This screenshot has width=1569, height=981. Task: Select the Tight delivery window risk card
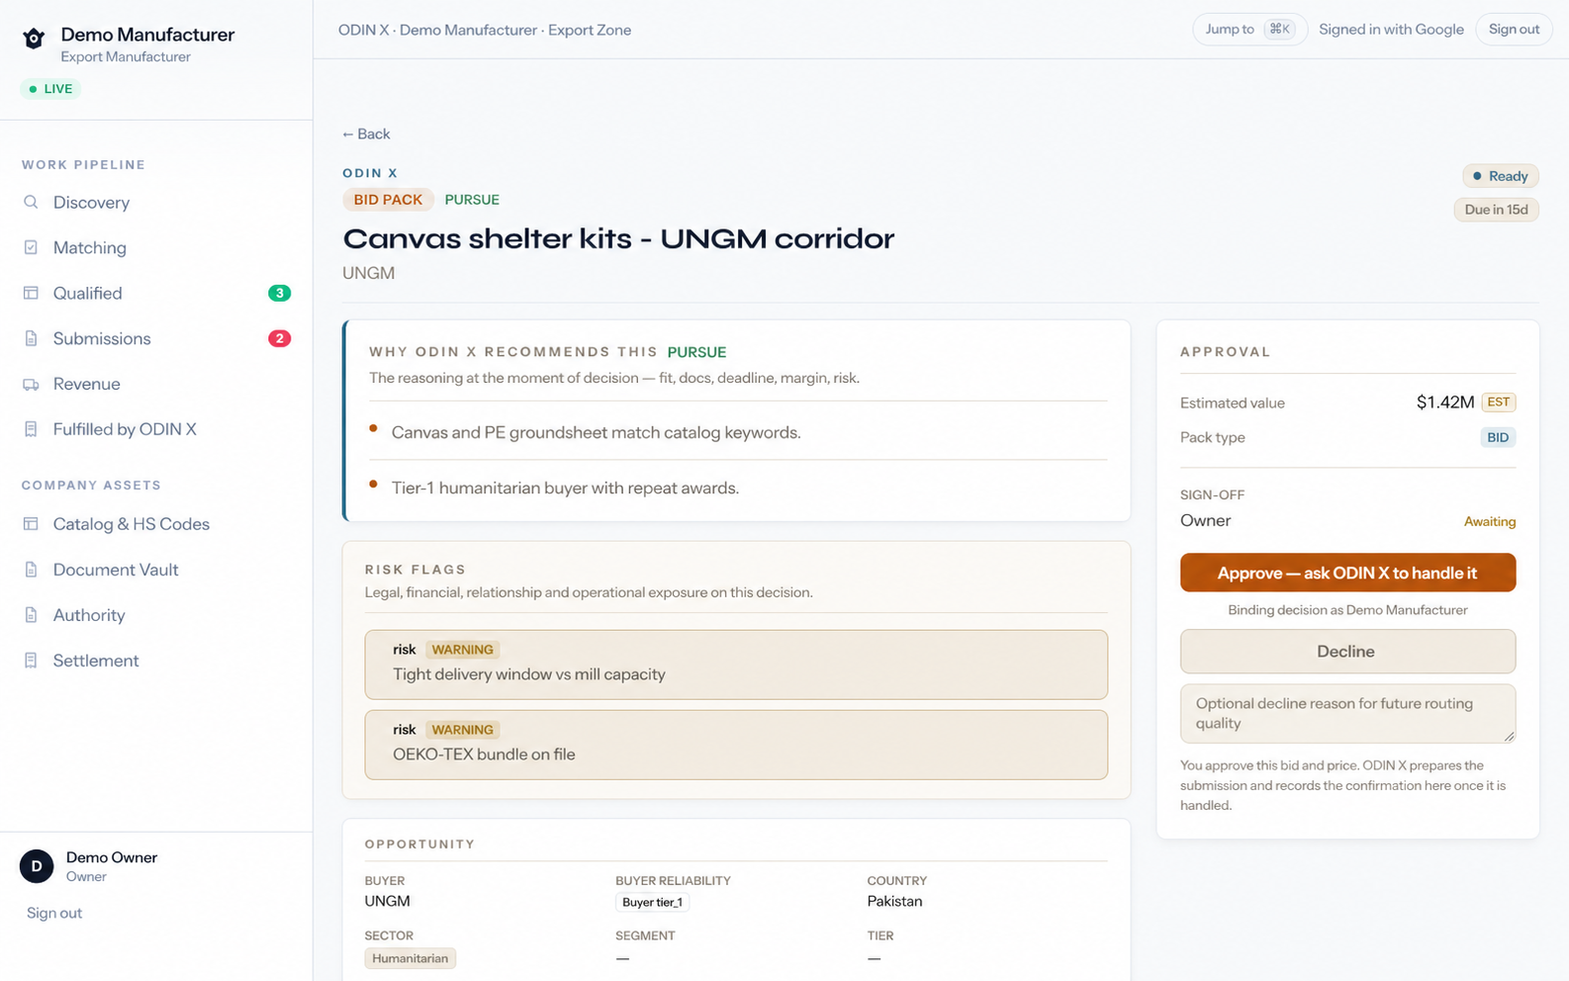736,665
